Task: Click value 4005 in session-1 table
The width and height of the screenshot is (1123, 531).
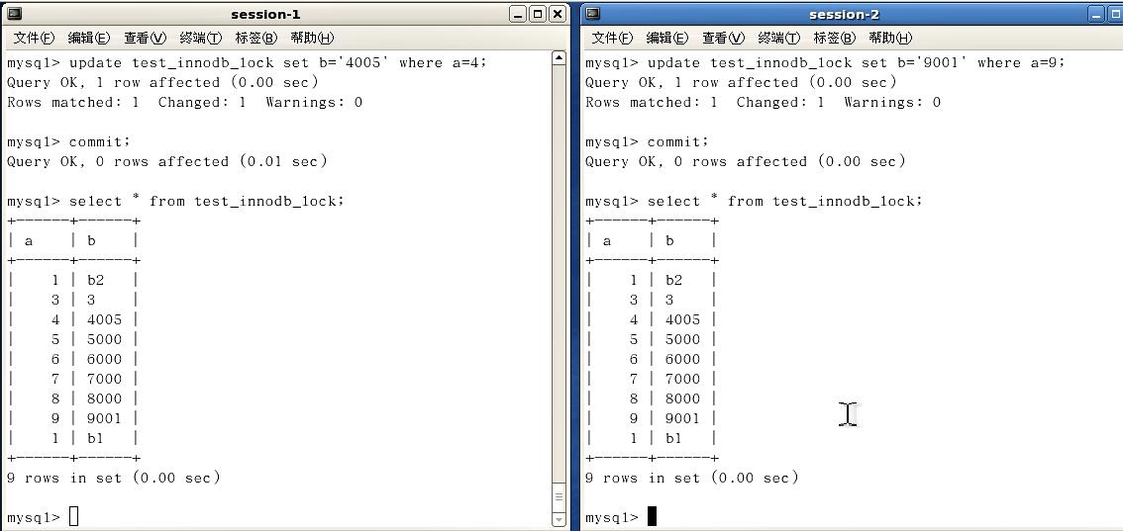Action: coord(105,319)
